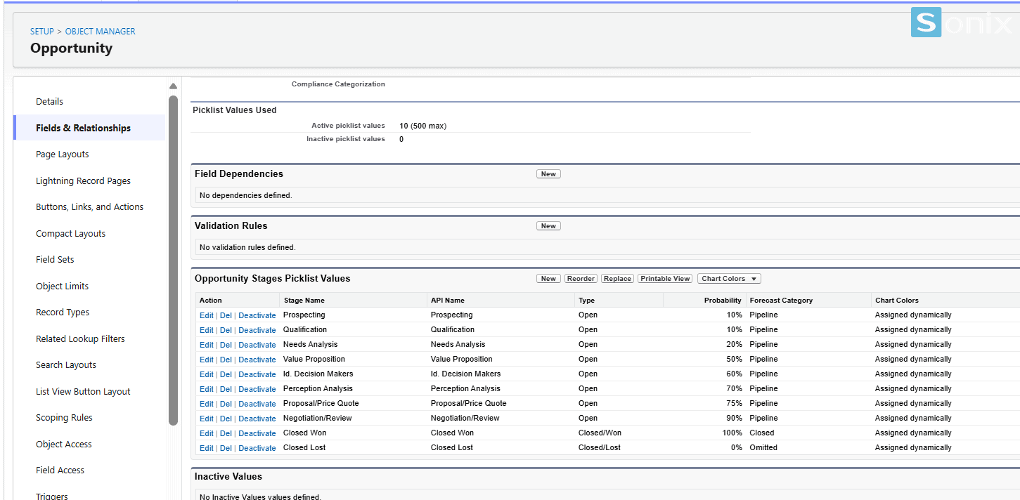Click the sidebar scroll up arrow
Screen dimensions: 1020x500
(173, 86)
